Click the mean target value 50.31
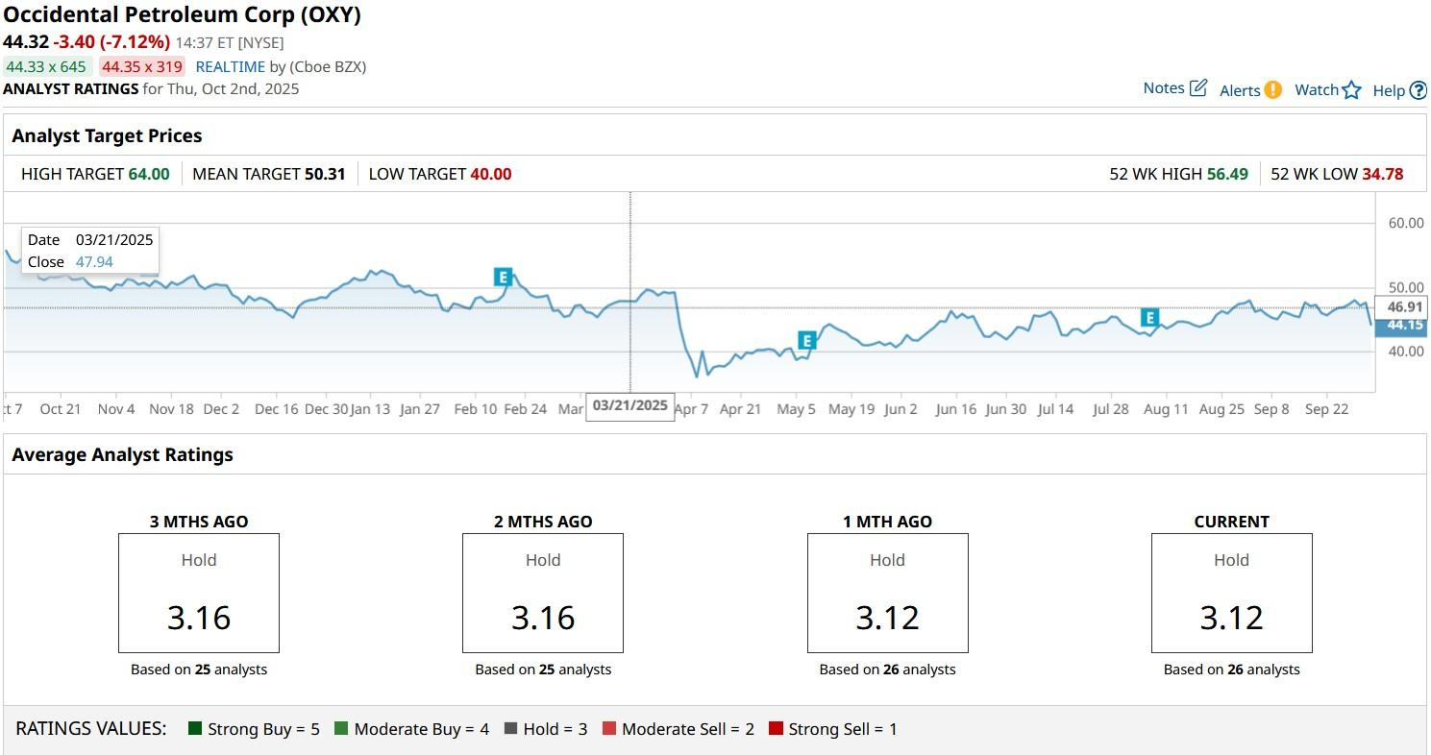Image resolution: width=1431 pixels, height=755 pixels. 325,174
